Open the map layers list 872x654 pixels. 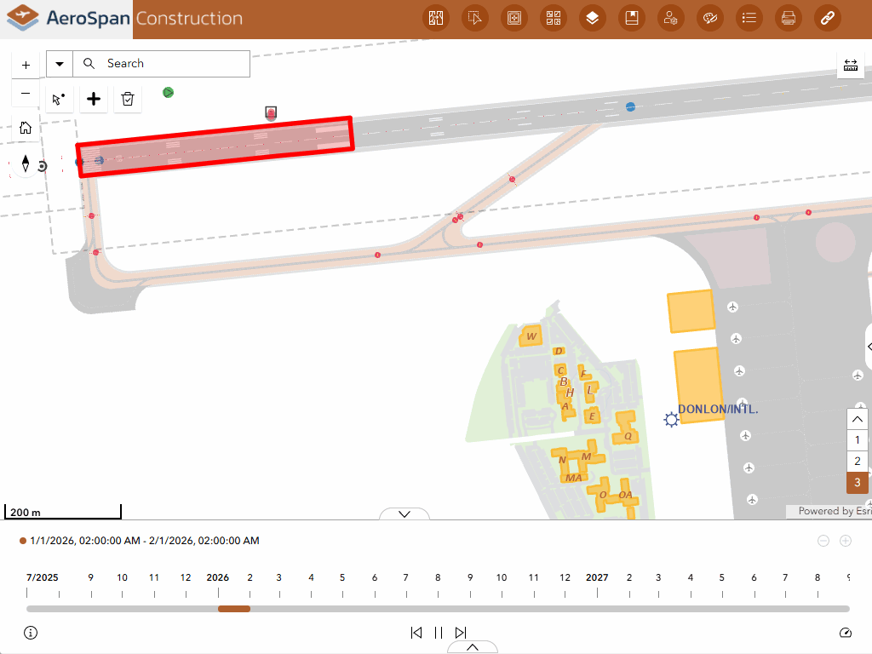tap(593, 18)
